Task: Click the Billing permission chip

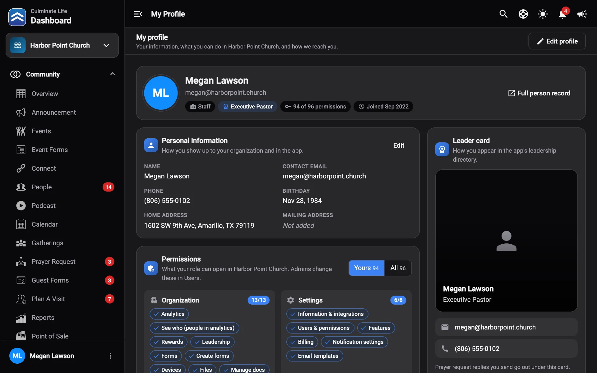Action: [302, 342]
